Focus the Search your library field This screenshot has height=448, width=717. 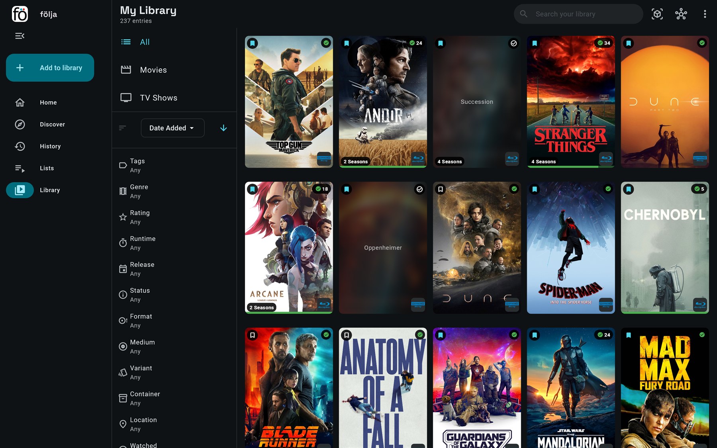[578, 14]
